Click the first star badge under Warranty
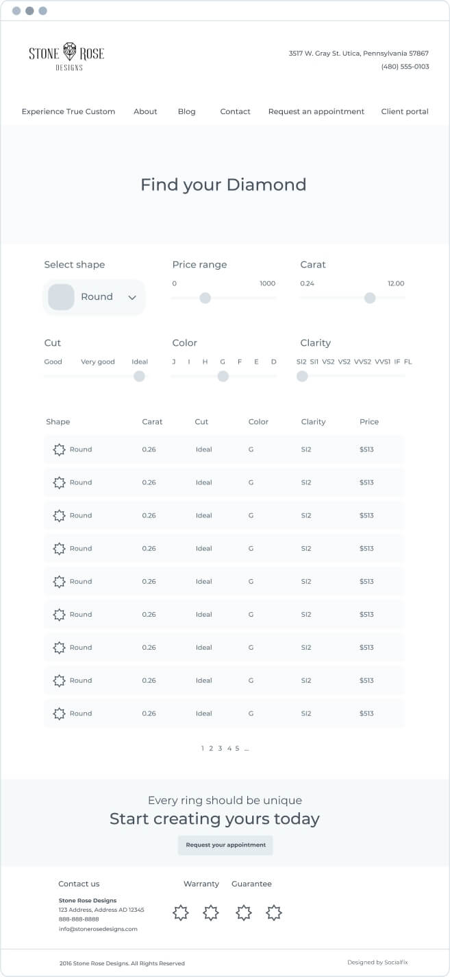Screen dimensions: 450x977 coord(180,913)
